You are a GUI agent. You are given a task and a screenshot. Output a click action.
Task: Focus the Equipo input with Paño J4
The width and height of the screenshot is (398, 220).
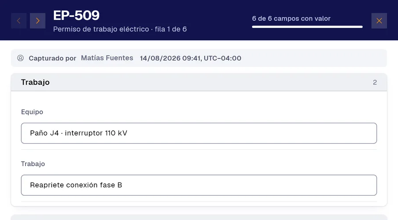(x=199, y=133)
